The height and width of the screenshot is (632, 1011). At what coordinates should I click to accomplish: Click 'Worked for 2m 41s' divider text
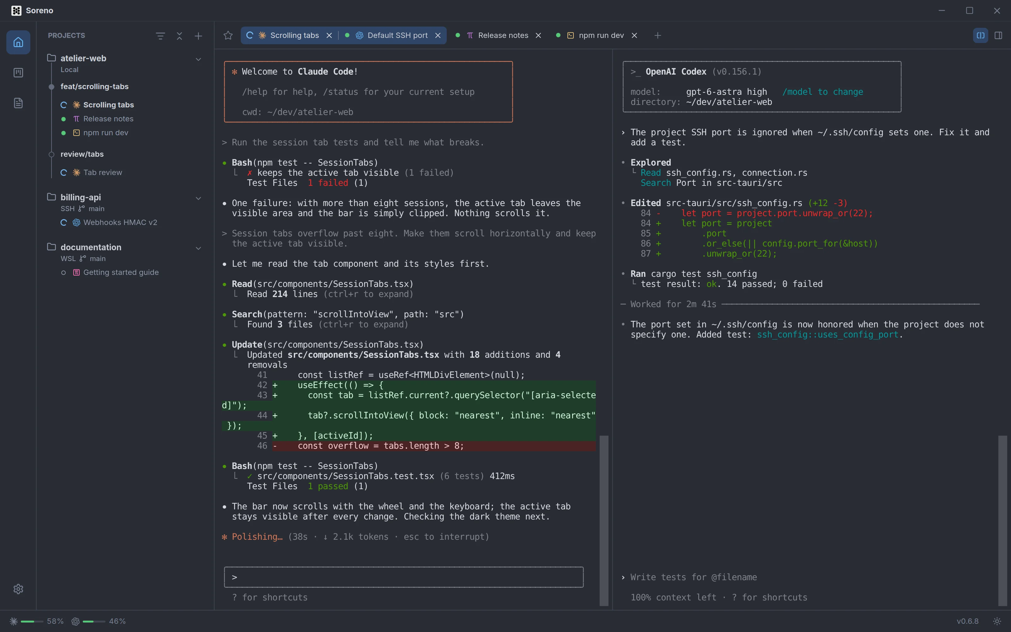point(673,304)
